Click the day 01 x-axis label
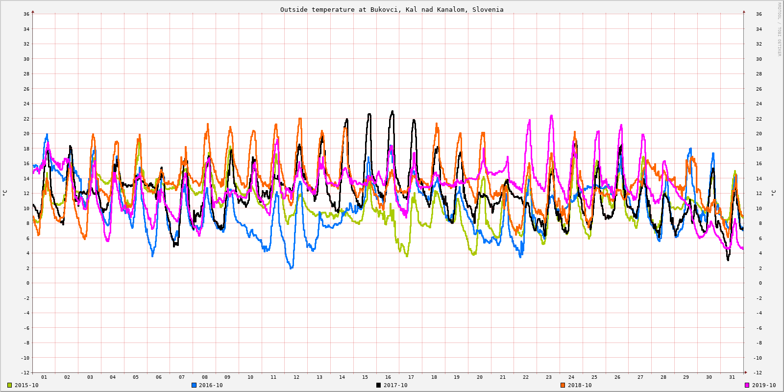Viewport: 784px width, 392px height. click(x=44, y=377)
